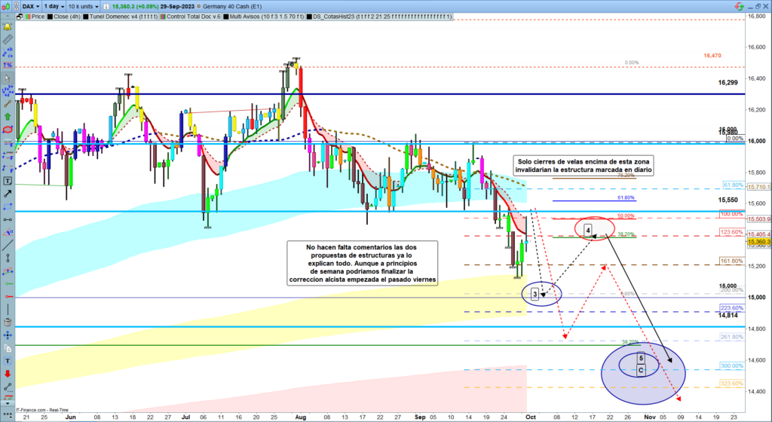Click the 15,360.3 current price tag
Screen dimensions: 772x422
758,243
